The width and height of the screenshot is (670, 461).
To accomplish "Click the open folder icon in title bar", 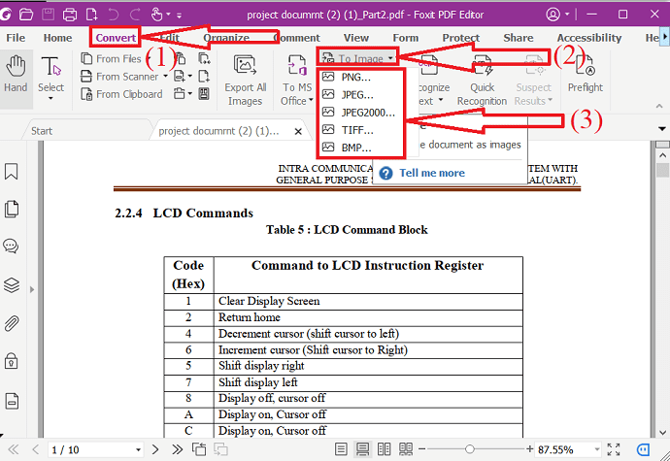I will (x=26, y=15).
